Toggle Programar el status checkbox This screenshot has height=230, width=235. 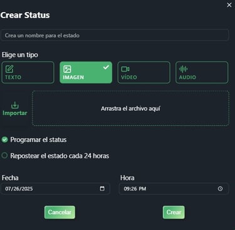4,140
